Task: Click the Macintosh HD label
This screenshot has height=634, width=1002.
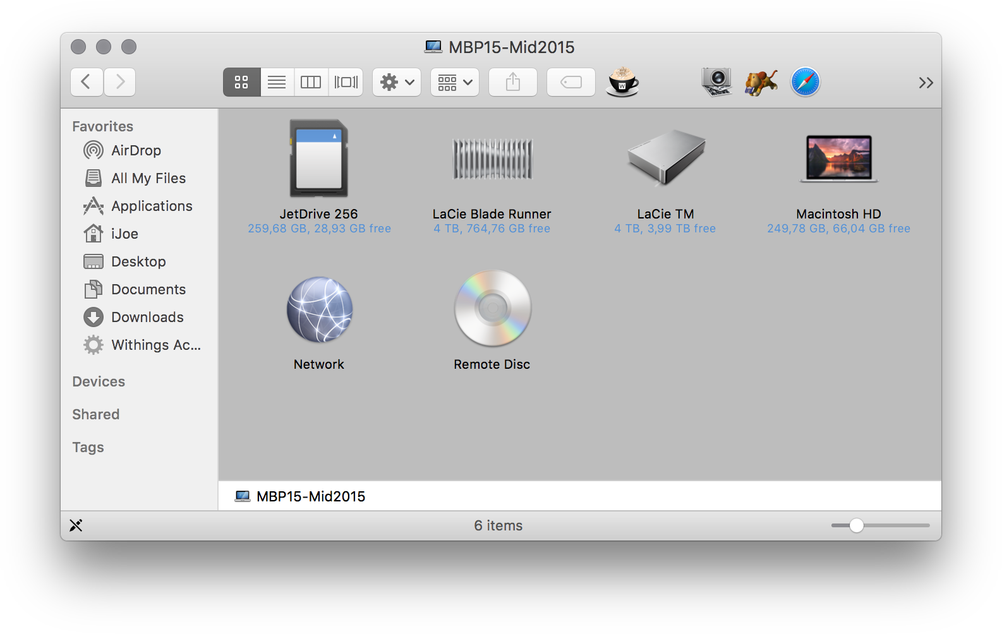Action: (839, 214)
